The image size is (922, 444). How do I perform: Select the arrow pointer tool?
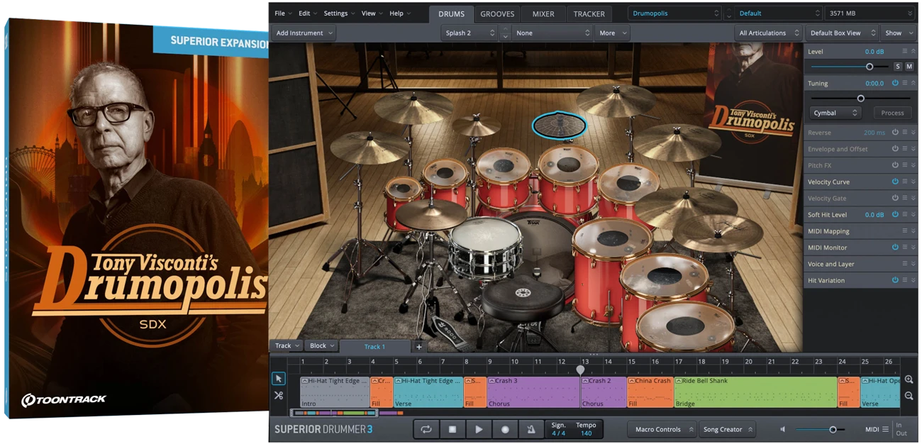click(279, 379)
